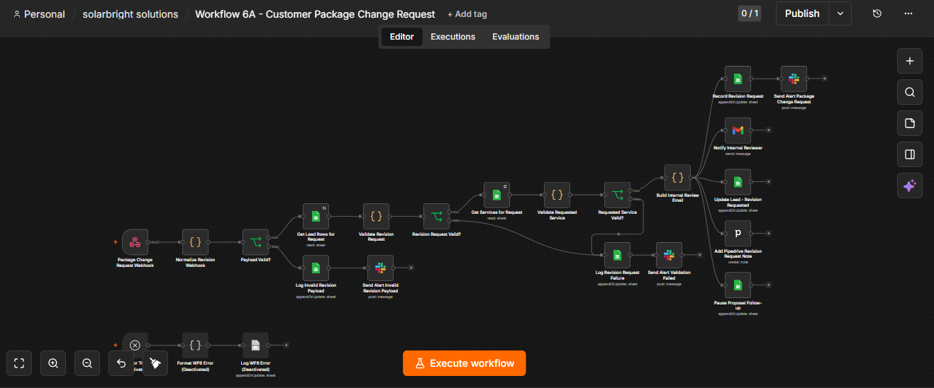
Task: Add node after Send Alert Validation Failed
Action: [x=699, y=255]
